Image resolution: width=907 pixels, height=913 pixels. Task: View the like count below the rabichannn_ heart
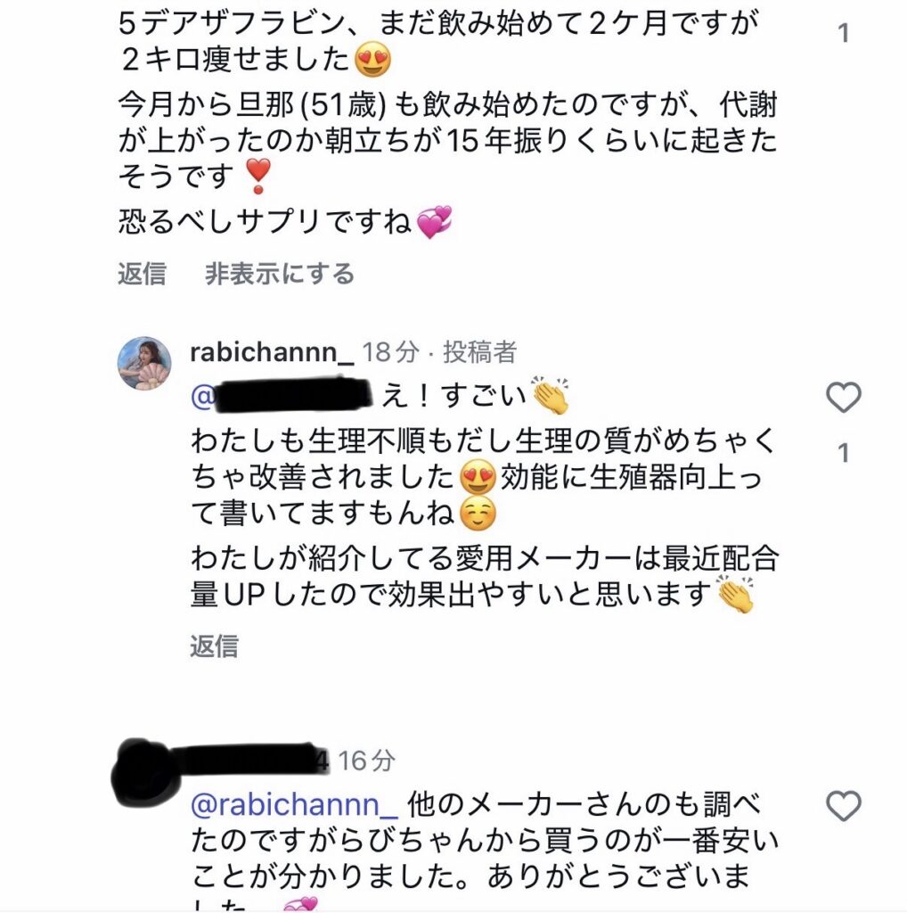[x=844, y=454]
